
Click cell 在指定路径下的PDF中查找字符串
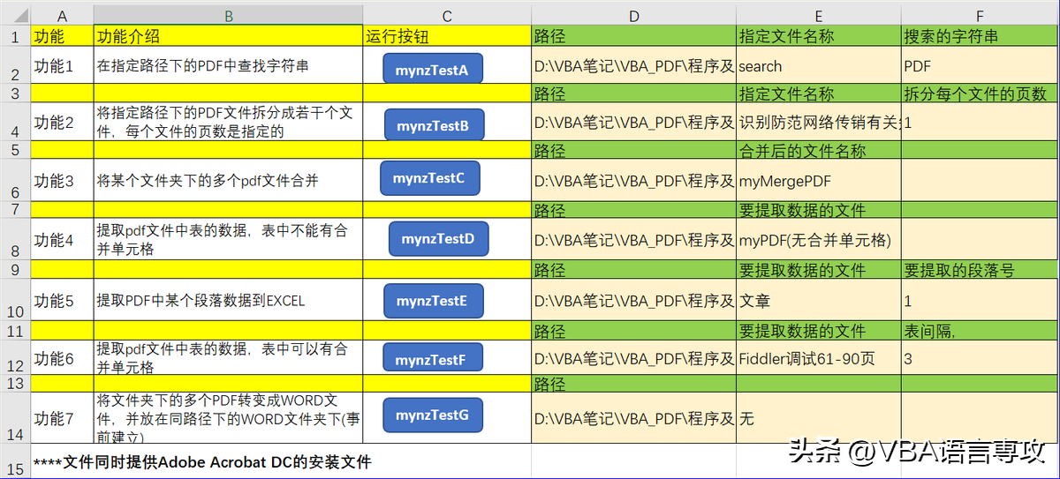pos(228,65)
